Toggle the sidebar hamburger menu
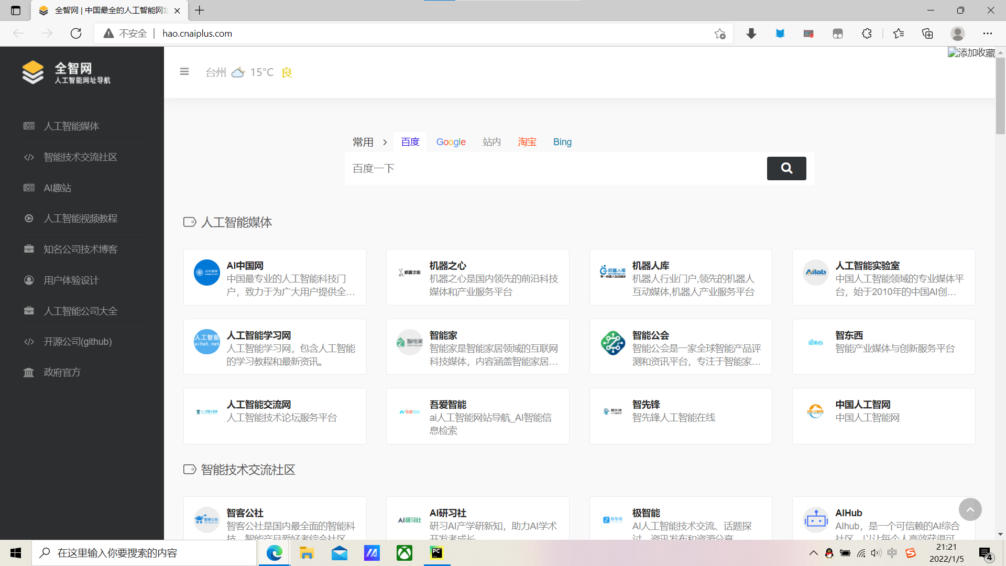Viewport: 1006px width, 566px height. pos(184,72)
